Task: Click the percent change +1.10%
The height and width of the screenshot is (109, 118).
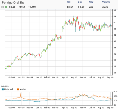Action: click(32, 7)
